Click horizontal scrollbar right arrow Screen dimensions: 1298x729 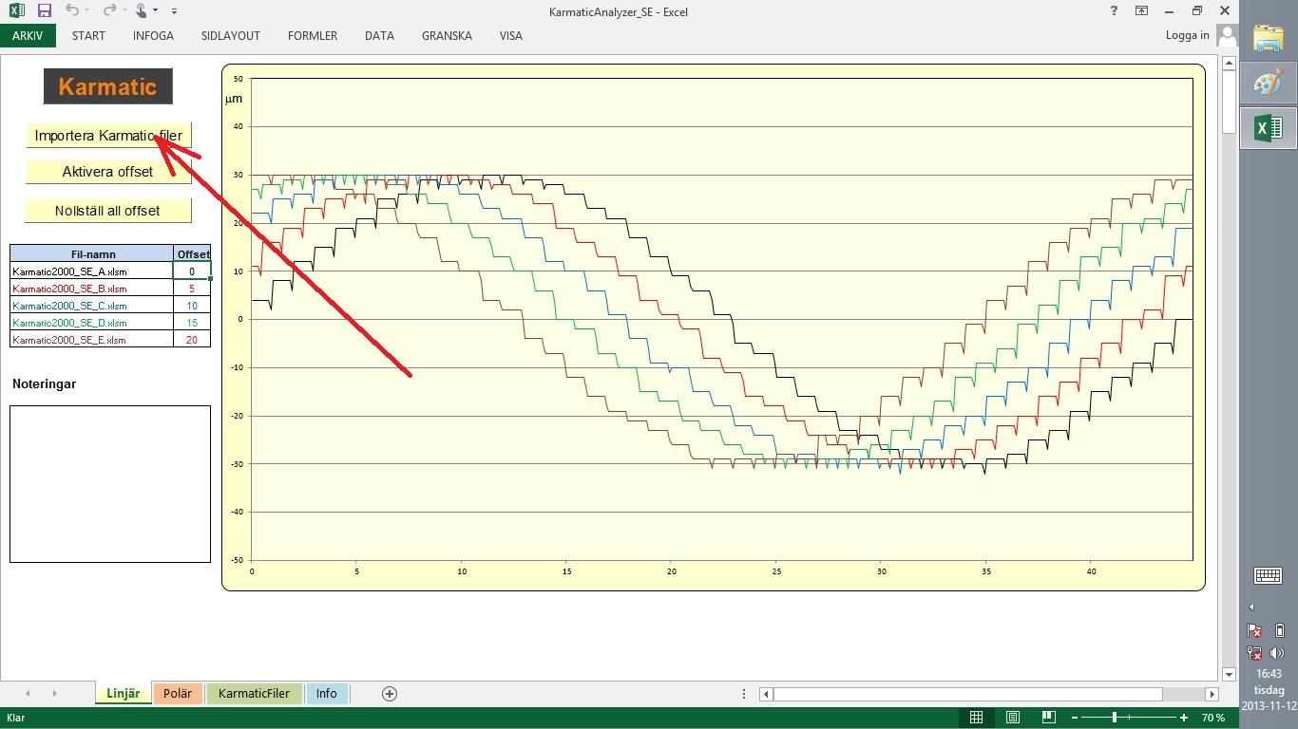tap(1212, 694)
